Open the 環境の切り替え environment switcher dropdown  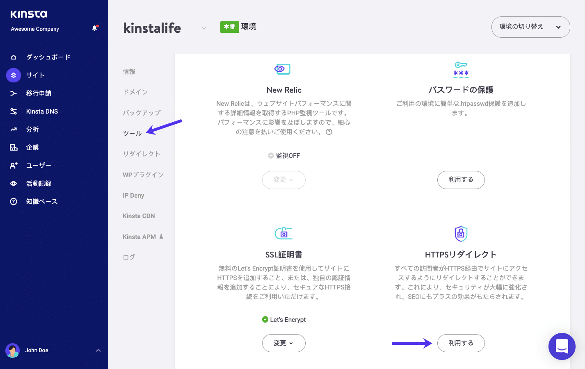tap(530, 27)
